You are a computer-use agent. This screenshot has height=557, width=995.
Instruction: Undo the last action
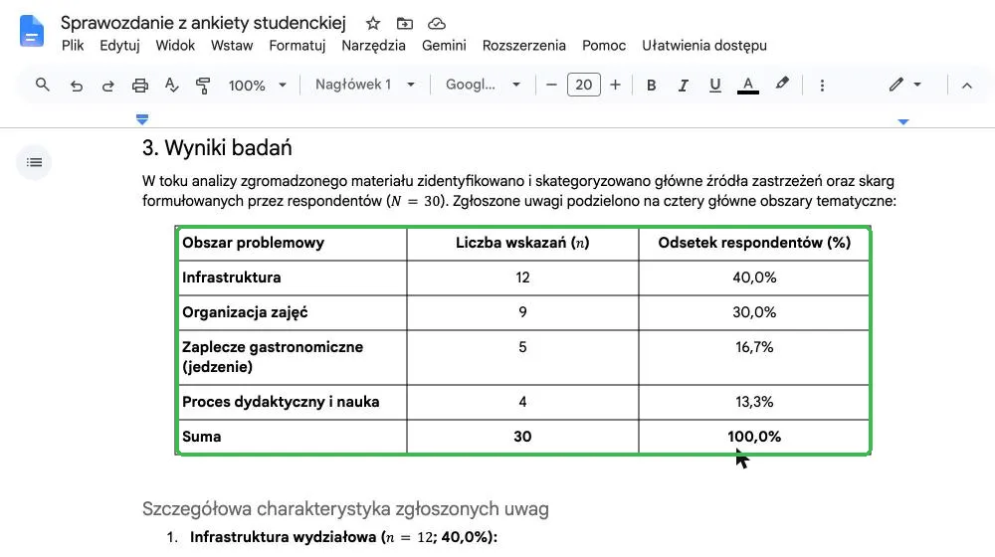coord(77,85)
